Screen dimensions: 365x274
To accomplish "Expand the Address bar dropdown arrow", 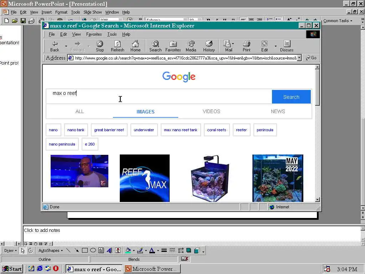I will pos(299,58).
